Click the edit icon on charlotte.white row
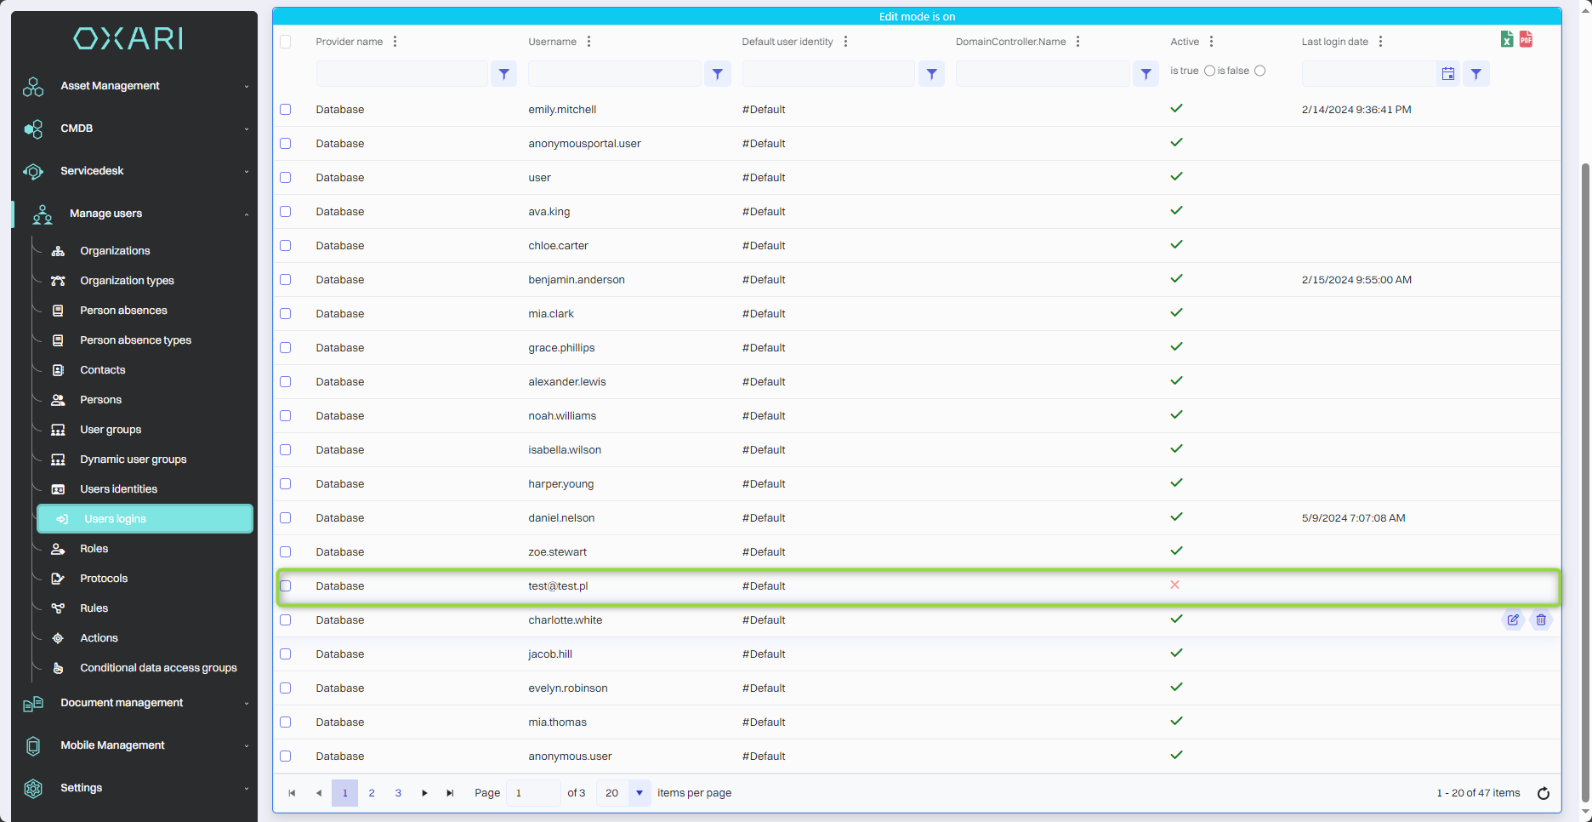1592x822 pixels. (1513, 620)
